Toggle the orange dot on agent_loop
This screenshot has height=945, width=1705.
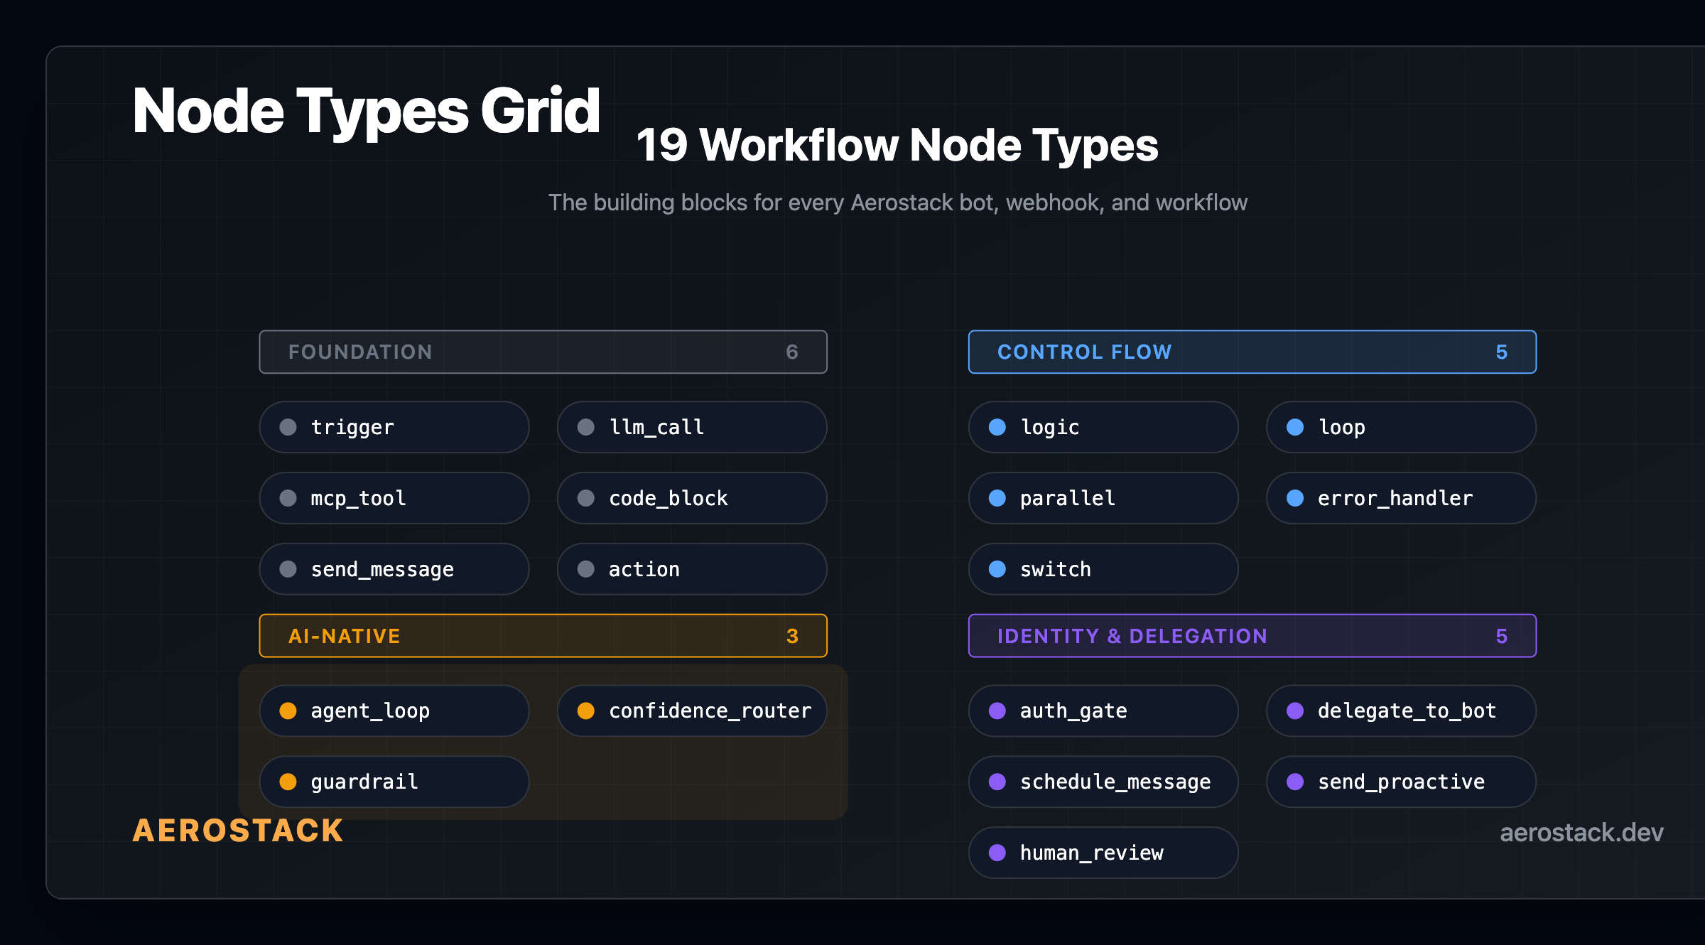pos(288,711)
